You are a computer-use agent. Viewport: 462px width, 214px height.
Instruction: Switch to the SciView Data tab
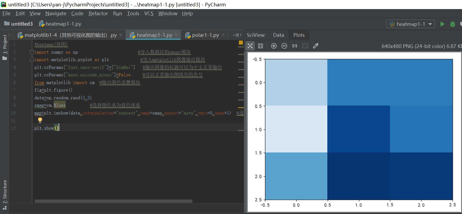[278, 35]
